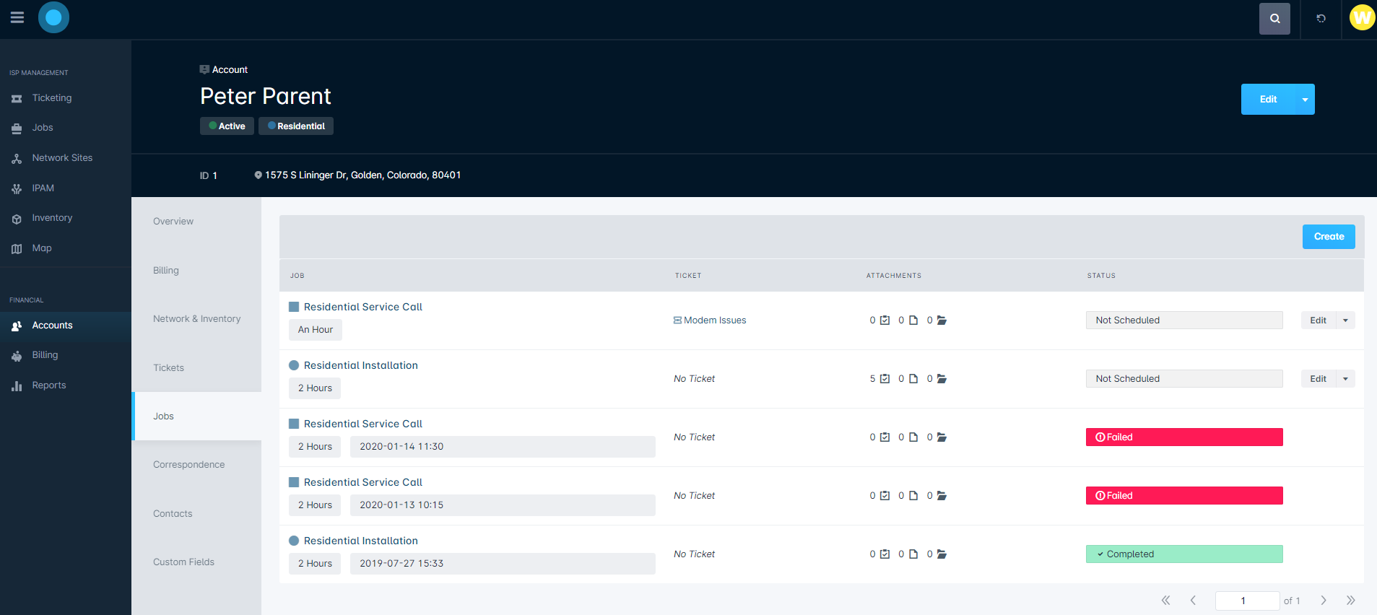The height and width of the screenshot is (615, 1377).
Task: Click the account address text
Action: coord(362,175)
